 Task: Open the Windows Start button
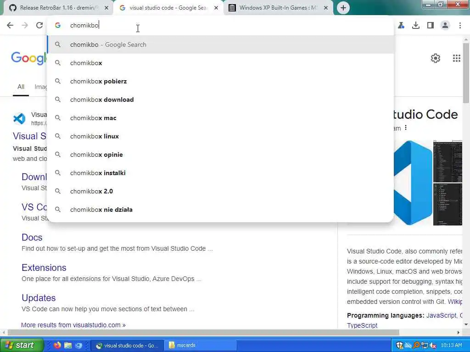tap(21, 345)
